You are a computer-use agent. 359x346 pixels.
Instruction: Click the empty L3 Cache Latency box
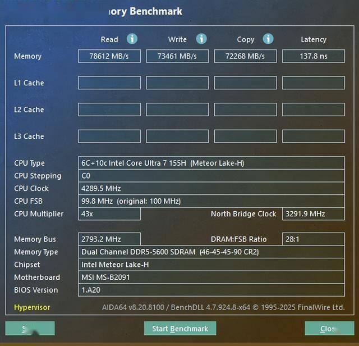tap(314, 136)
